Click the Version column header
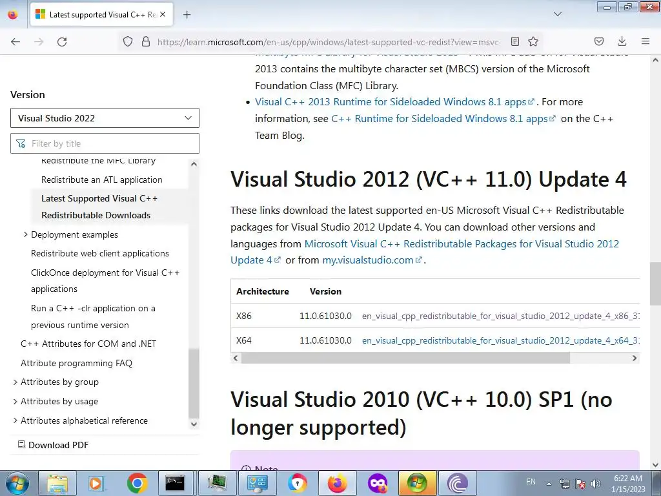This screenshot has height=496, width=661. [325, 291]
